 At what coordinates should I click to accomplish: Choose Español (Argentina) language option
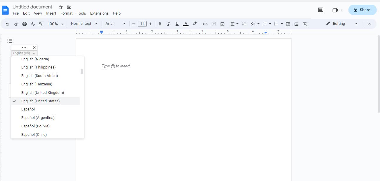click(x=38, y=118)
